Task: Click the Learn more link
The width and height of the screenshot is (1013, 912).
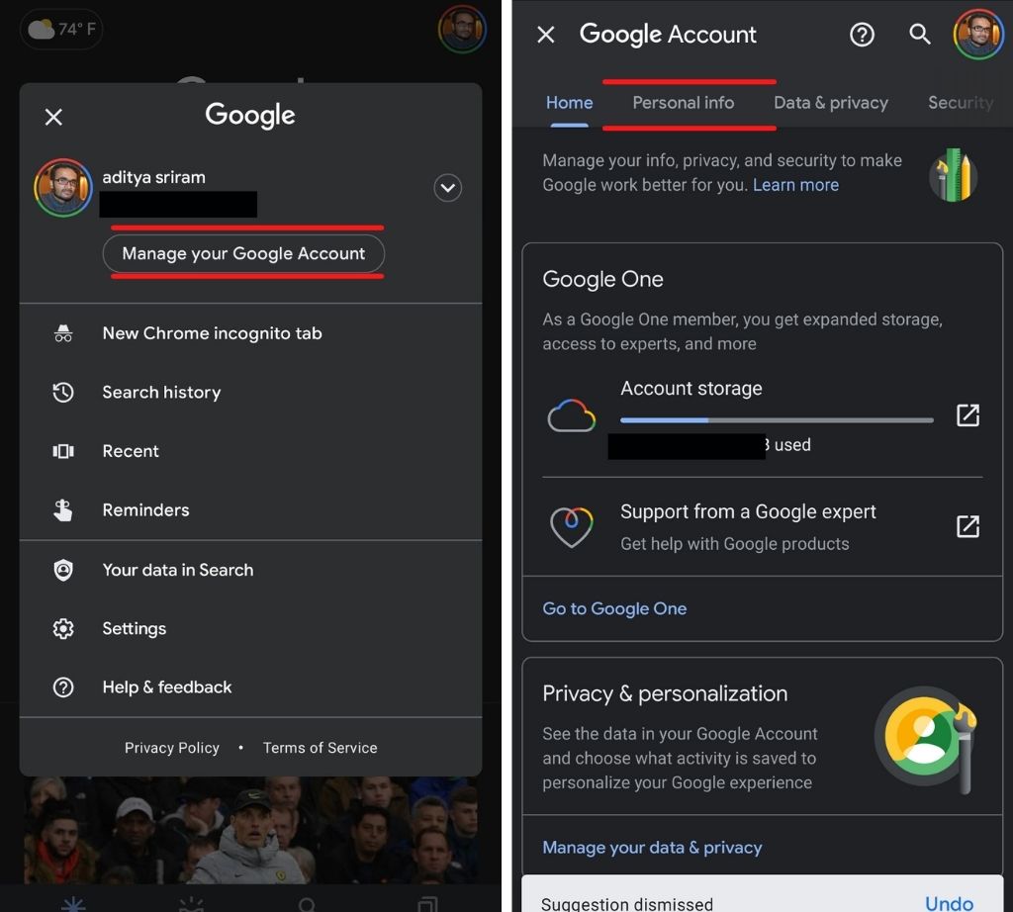Action: 795,185
